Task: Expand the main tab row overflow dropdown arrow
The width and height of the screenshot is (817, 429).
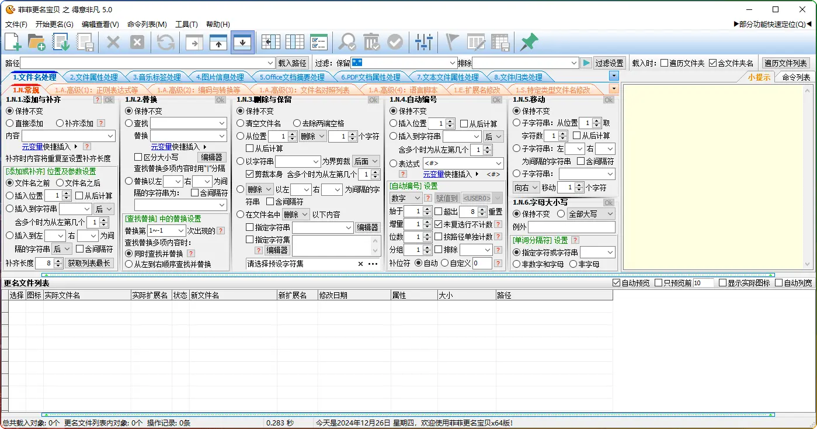Action: [613, 76]
